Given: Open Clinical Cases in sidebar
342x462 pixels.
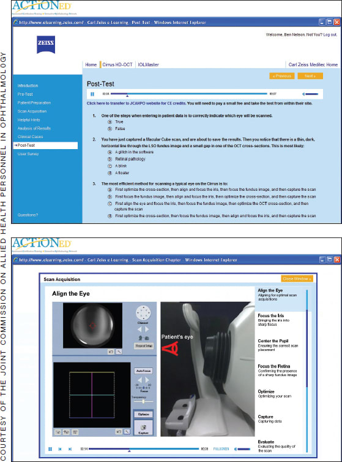Looking at the screenshot, I should tap(30, 137).
